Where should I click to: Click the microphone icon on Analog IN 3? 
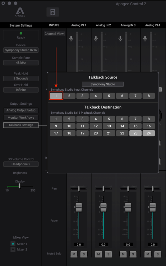tap(120, 38)
